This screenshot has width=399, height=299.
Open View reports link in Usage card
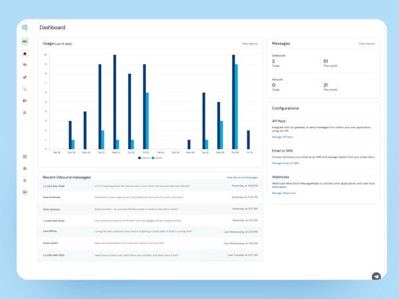tap(249, 44)
